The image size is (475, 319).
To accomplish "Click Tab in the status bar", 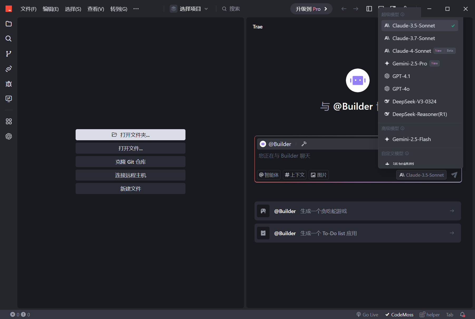I will (x=449, y=315).
